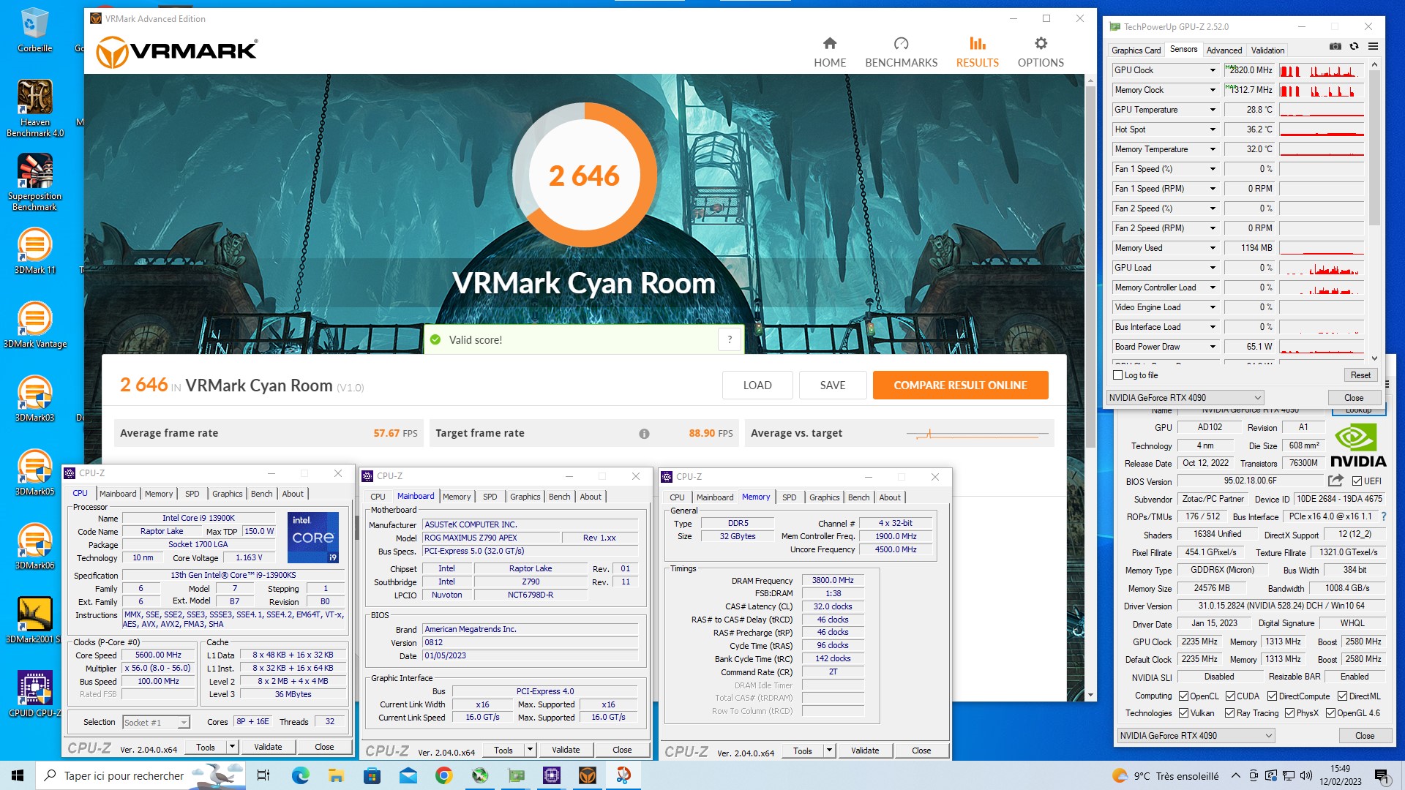This screenshot has width=1405, height=790.
Task: Open 3DMark03 desktop icon
Action: pos(34,399)
